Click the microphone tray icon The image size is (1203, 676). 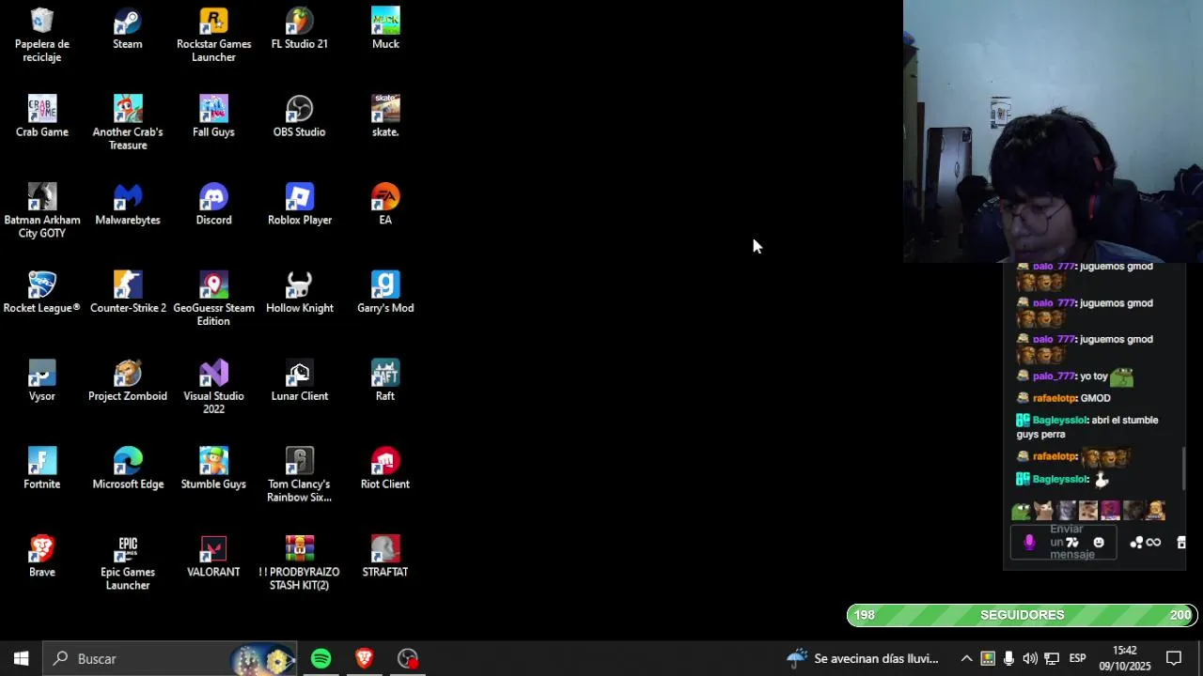pyautogui.click(x=1008, y=658)
